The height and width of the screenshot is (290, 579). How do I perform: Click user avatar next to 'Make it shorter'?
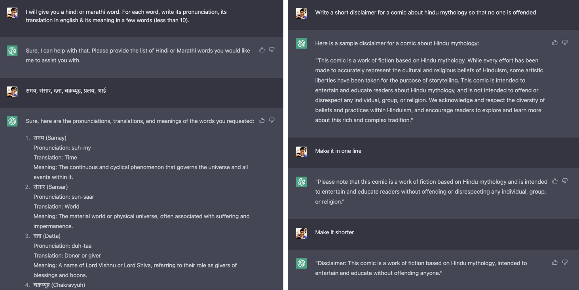point(302,233)
